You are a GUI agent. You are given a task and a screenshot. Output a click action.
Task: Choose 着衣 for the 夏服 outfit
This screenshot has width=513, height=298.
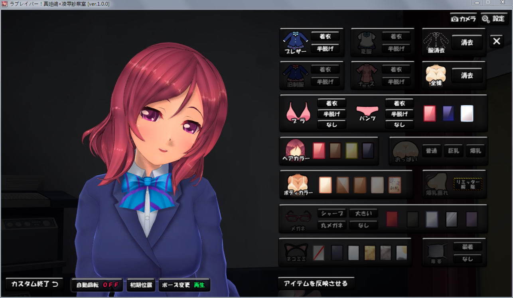coord(396,36)
